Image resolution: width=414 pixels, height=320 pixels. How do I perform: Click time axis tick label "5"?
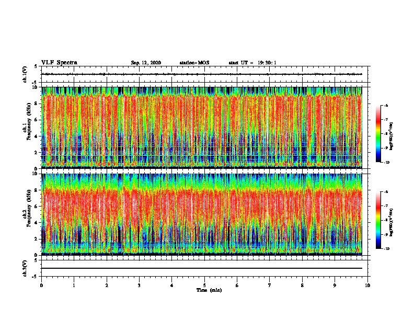204,285
